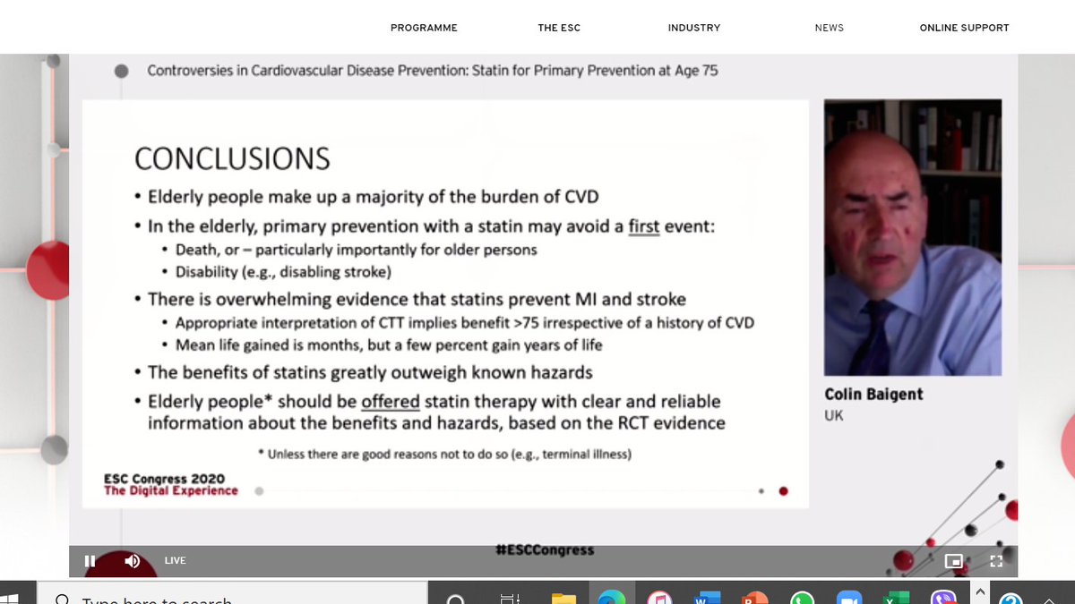Open iTunes music app in taskbar

click(x=660, y=598)
